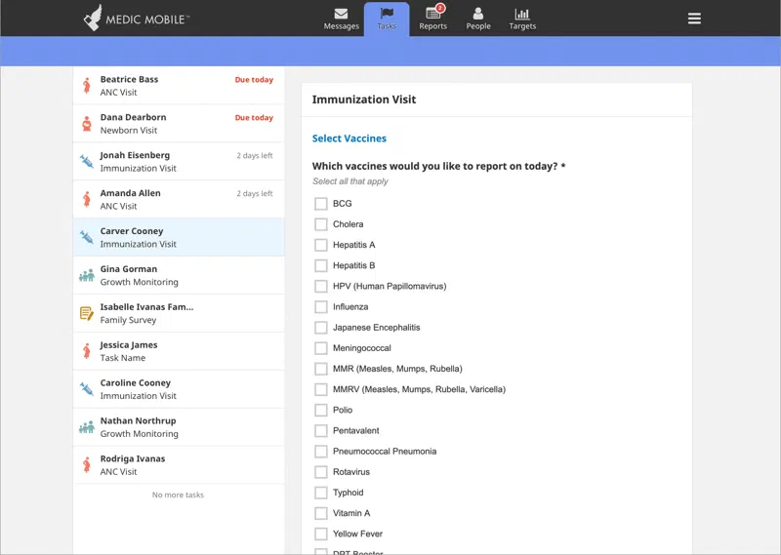Switch to the Tasks tab

[x=387, y=19]
